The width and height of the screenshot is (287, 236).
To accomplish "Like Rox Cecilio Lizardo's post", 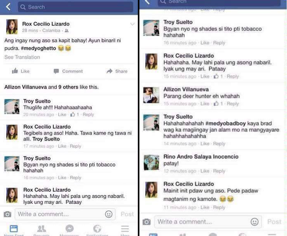I will click(x=21, y=71).
